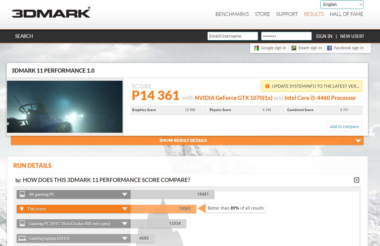The width and height of the screenshot is (380, 246).
Task: Click the Graphics Score value 23 996
Action: click(x=190, y=110)
